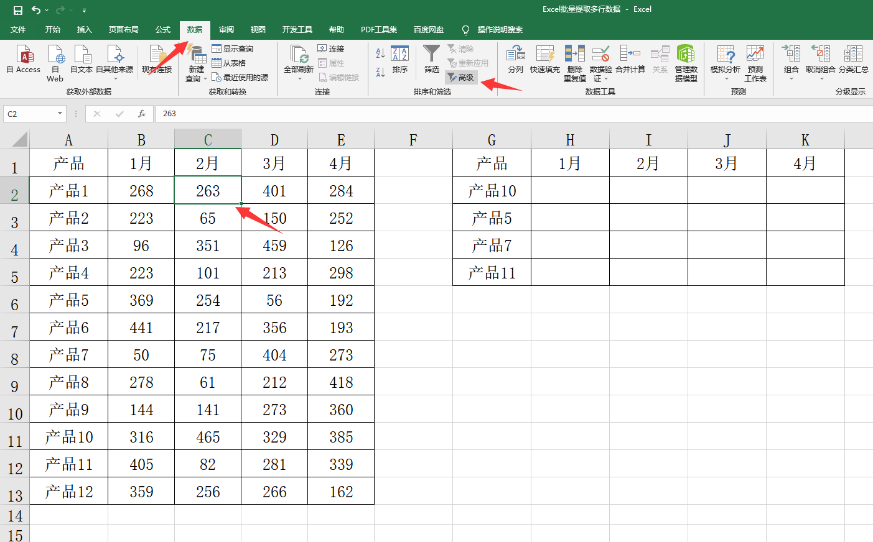
Task: Click the lightbulb 操作说明搜索 search
Action: click(492, 30)
